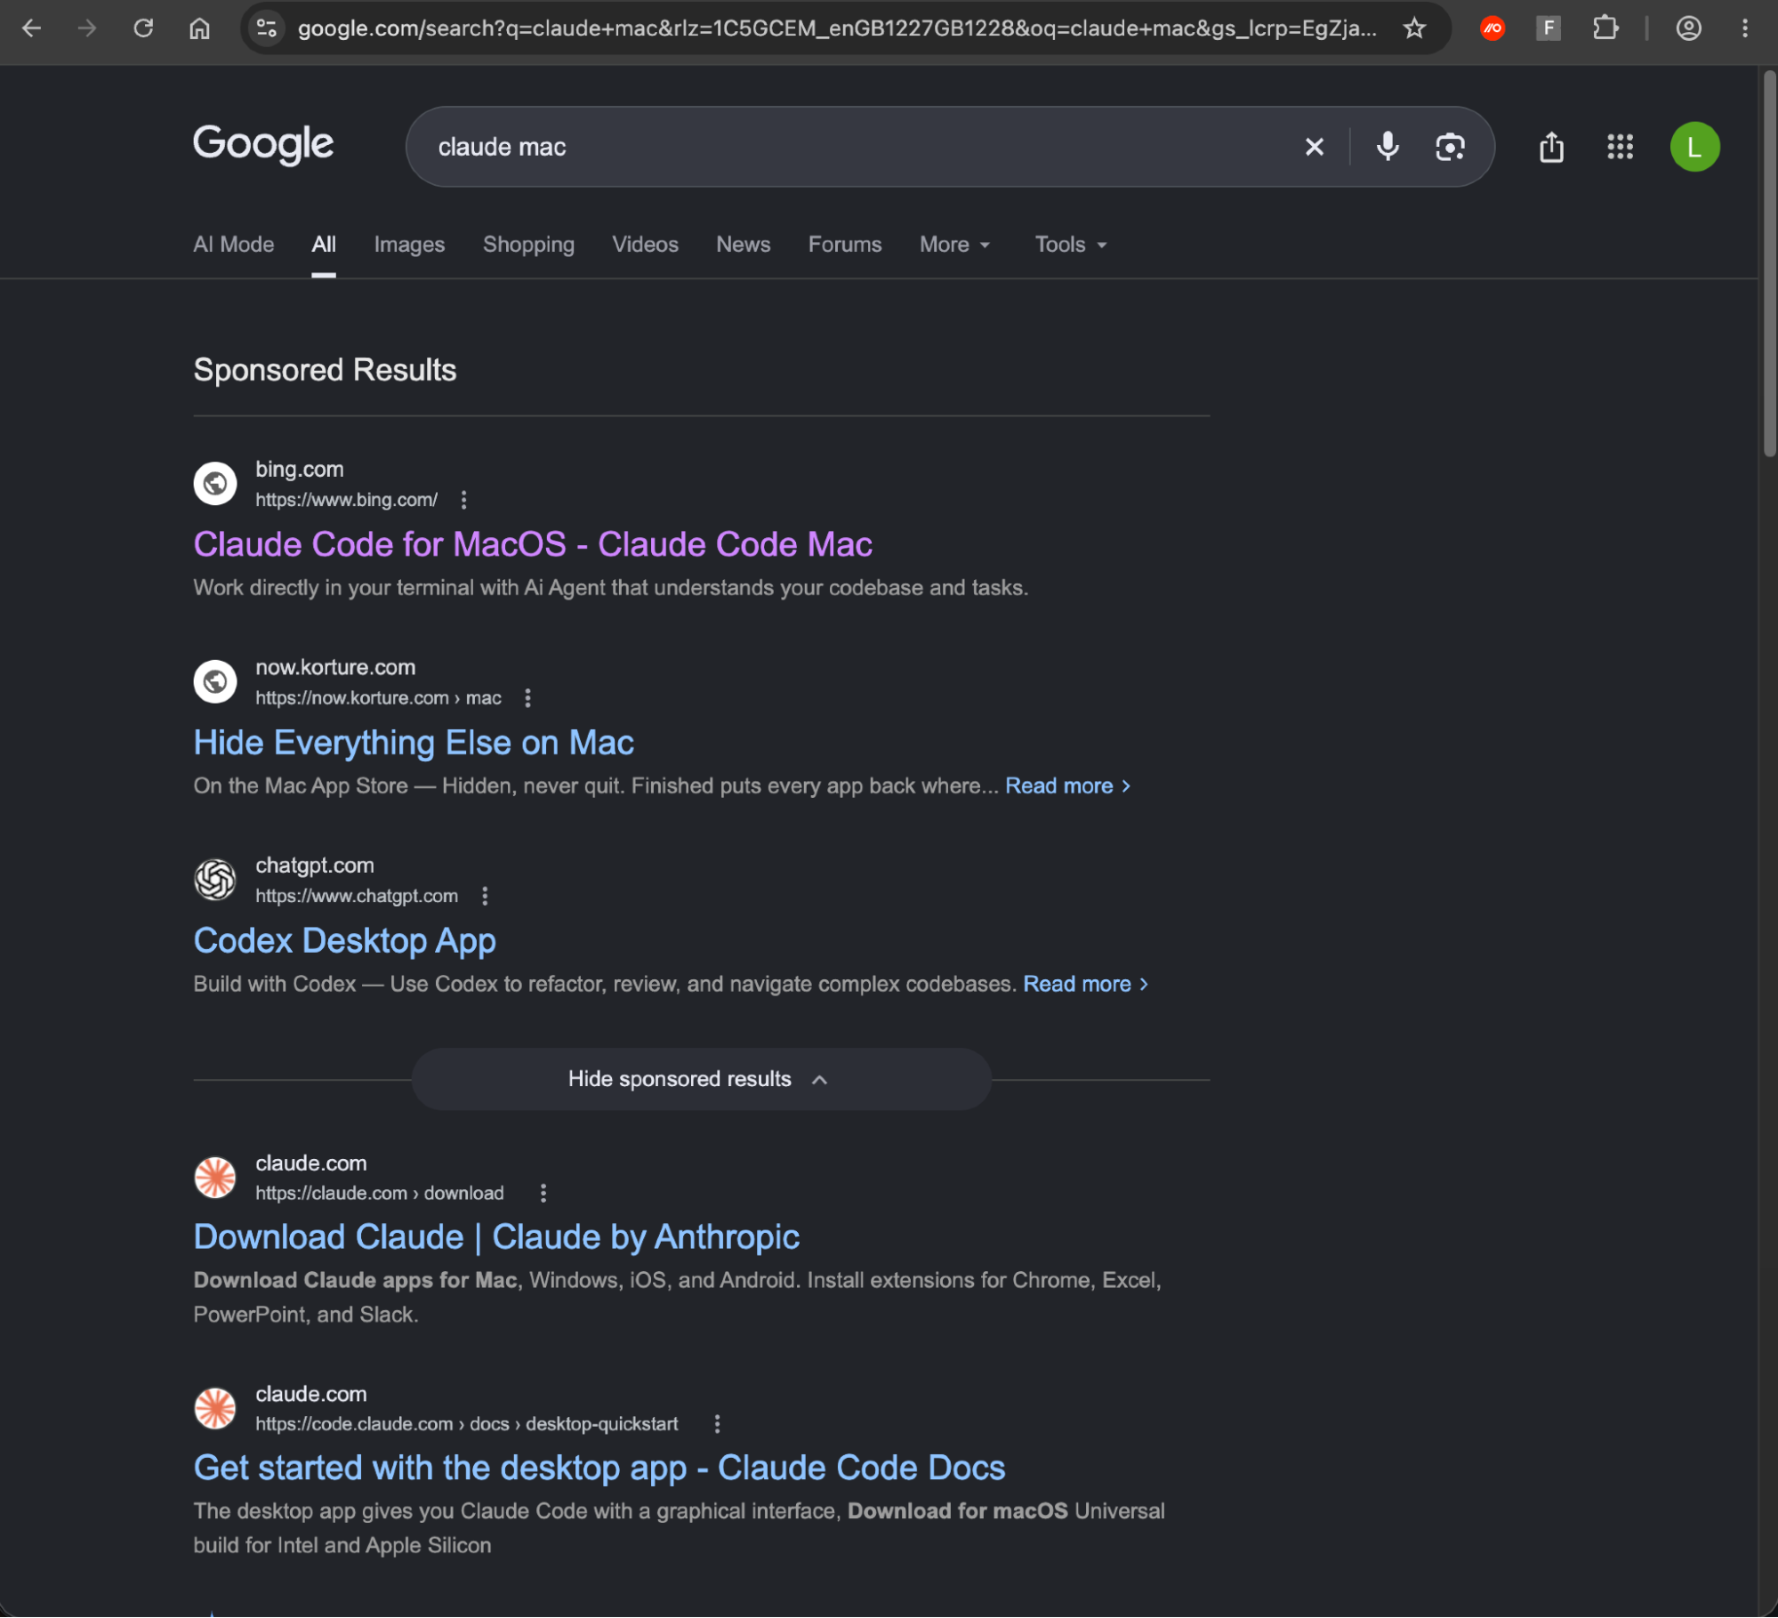This screenshot has height=1618, width=1778.
Task: Open the F extension icon in toolbar
Action: tap(1549, 28)
